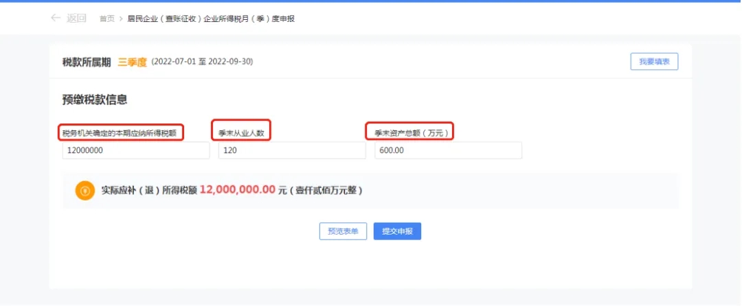Click the 三季度 period label
This screenshot has width=742, height=306.
[133, 62]
